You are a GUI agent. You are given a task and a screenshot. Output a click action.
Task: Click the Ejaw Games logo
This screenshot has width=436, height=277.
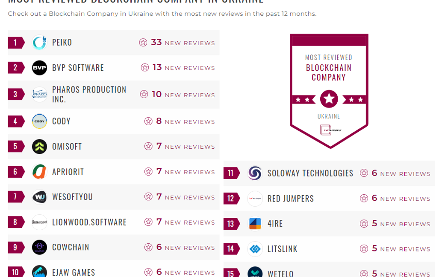(x=39, y=271)
